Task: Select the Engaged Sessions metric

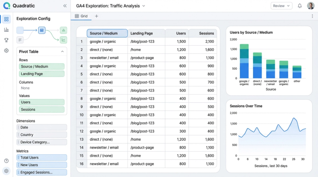Action: pos(42,172)
